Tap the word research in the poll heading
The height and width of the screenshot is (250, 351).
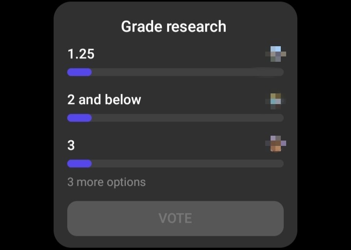[x=196, y=27]
